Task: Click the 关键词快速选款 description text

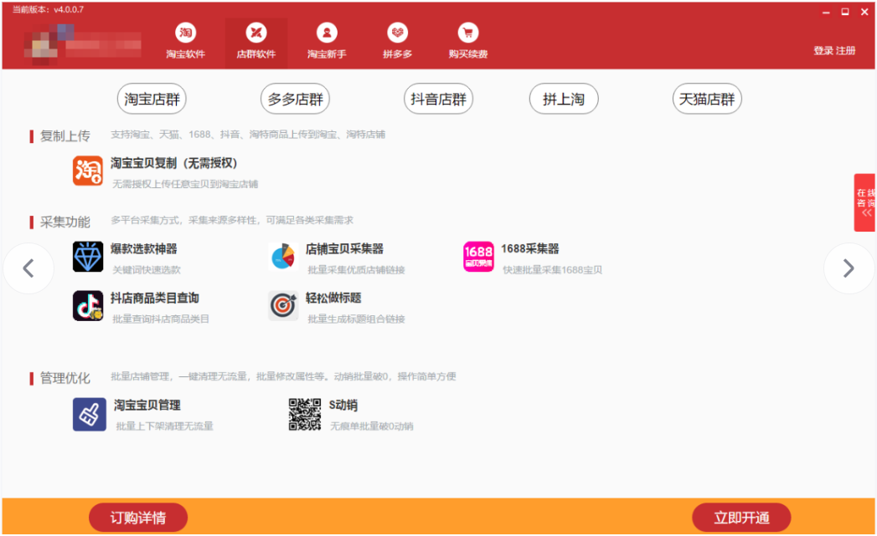Action: point(147,270)
